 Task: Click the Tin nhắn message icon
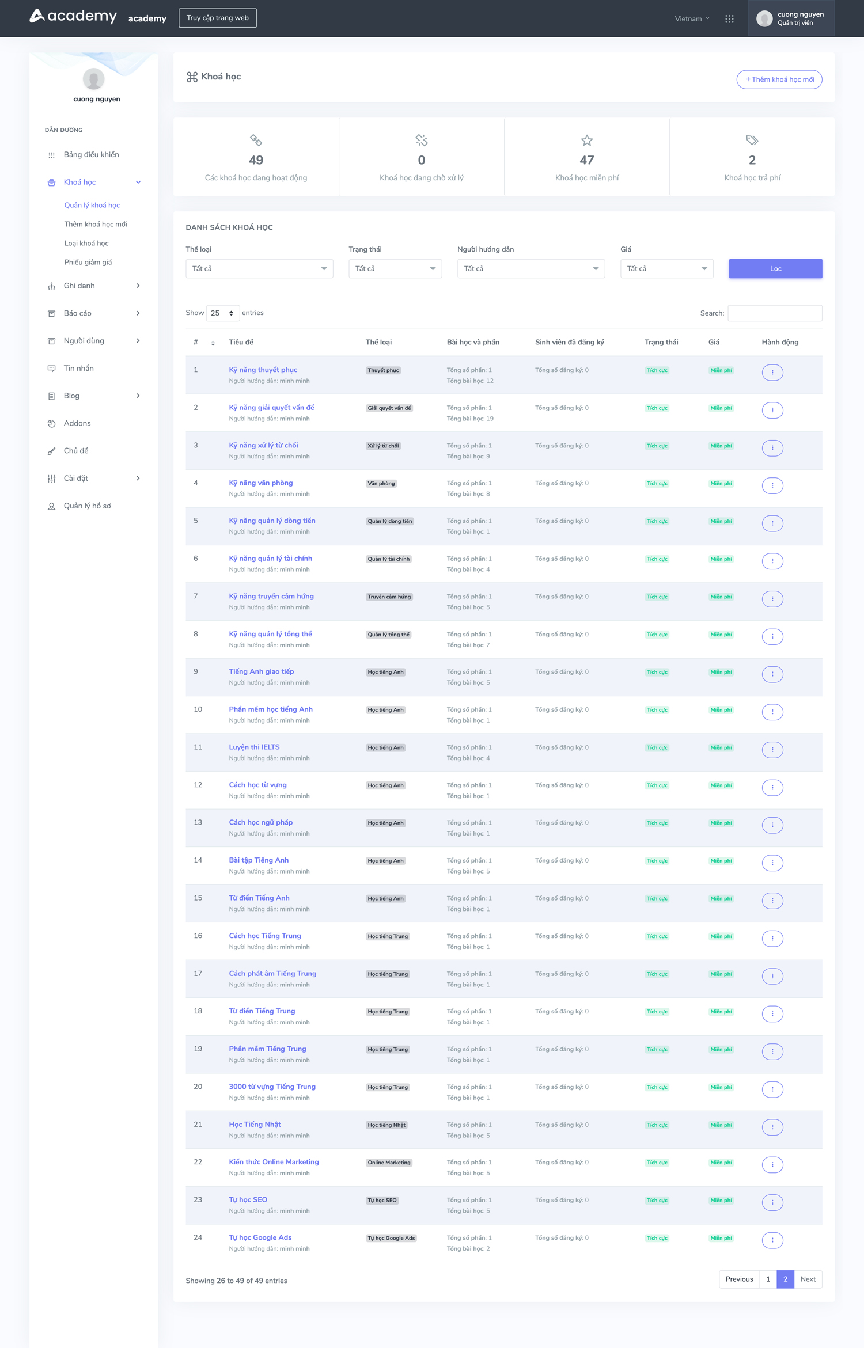click(x=51, y=369)
